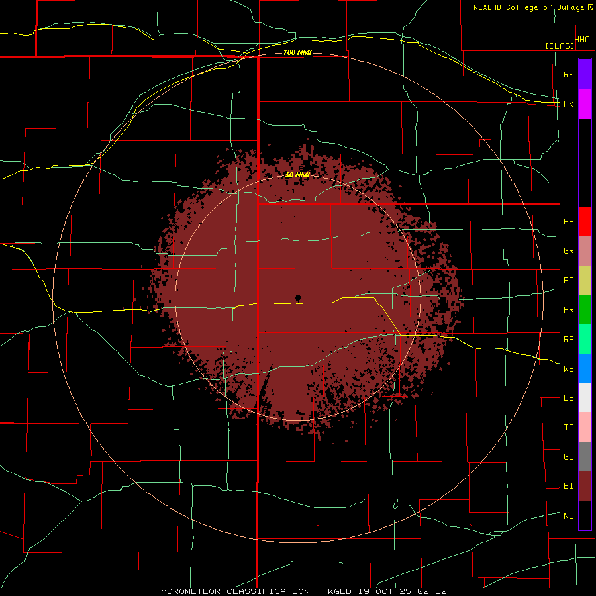
Task: Click the NEXLAB-College of DuPage text
Action: (530, 7)
